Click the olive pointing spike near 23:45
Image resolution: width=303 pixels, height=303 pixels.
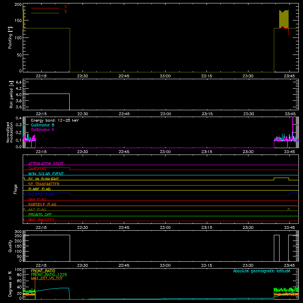(x=284, y=19)
